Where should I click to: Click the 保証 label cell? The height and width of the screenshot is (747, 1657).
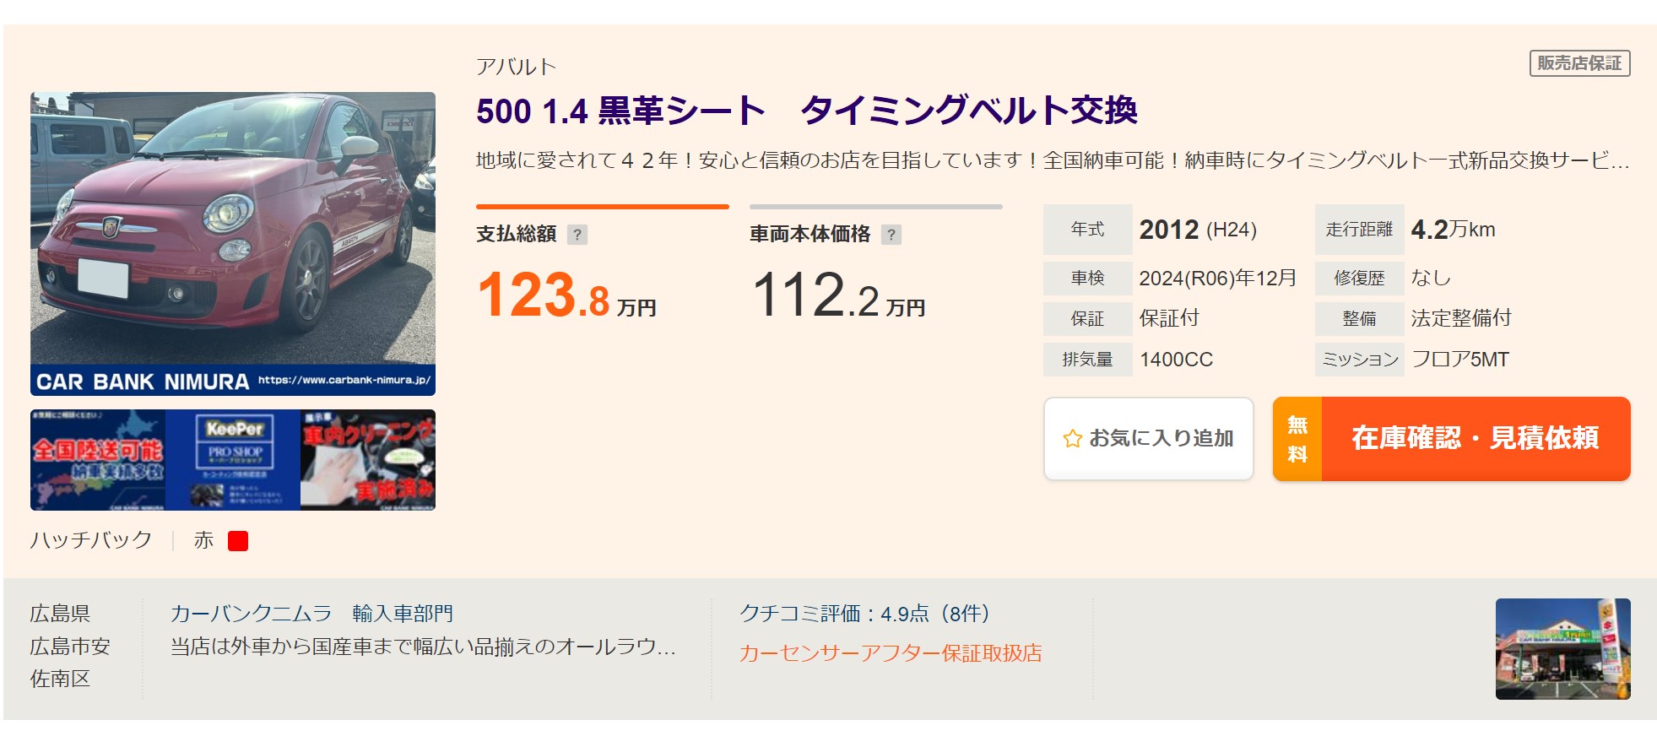1088,318
